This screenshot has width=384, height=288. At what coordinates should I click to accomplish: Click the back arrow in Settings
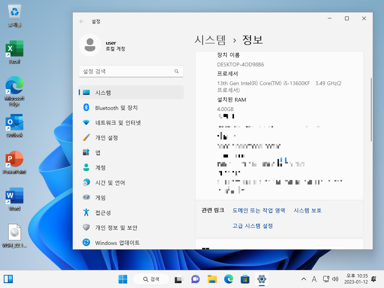pos(82,21)
